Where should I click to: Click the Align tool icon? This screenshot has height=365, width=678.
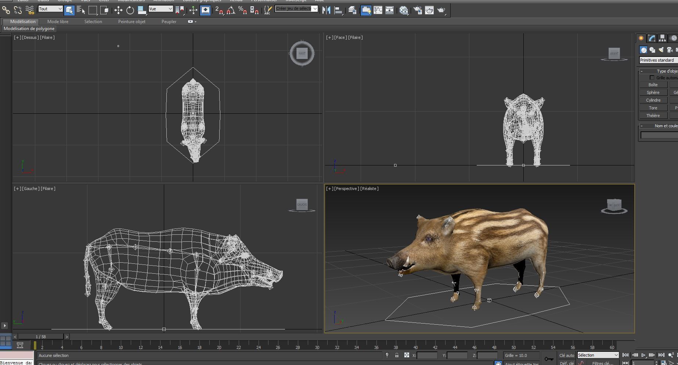click(x=339, y=10)
